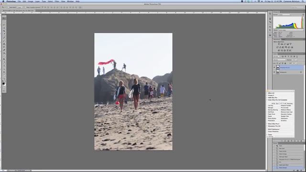The image size is (306, 172).
Task: Apply the Skylight Filter
Action: point(285,116)
